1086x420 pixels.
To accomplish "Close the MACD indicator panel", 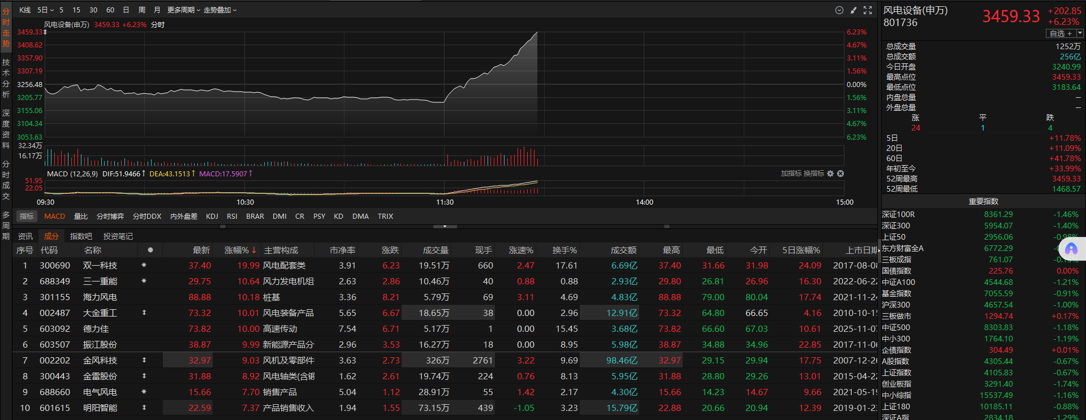I will 841,174.
